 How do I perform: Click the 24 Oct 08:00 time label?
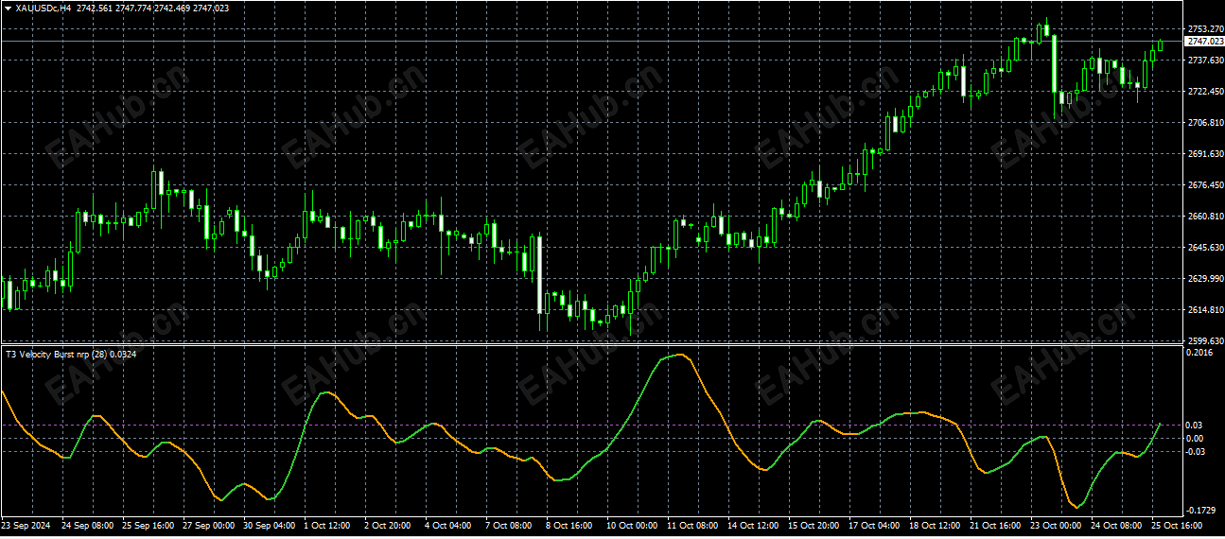1116,525
